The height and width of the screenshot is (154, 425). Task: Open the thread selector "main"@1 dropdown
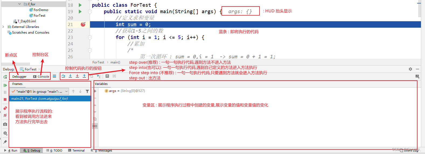[39, 91]
